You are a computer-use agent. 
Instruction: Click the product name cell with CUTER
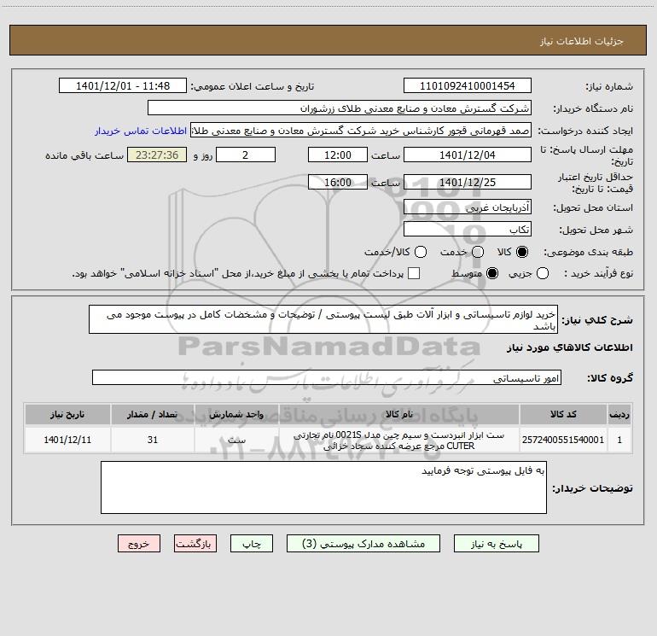point(399,441)
